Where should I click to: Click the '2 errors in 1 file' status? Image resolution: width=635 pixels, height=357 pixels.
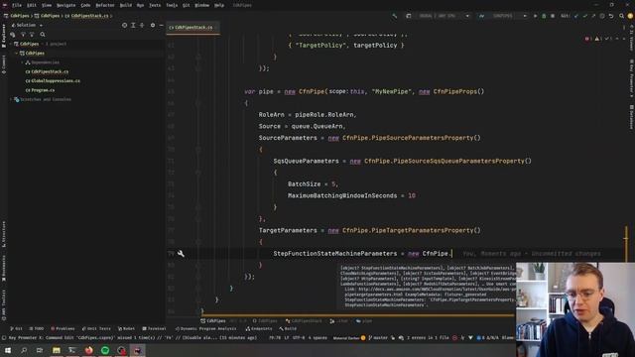tap(428, 337)
